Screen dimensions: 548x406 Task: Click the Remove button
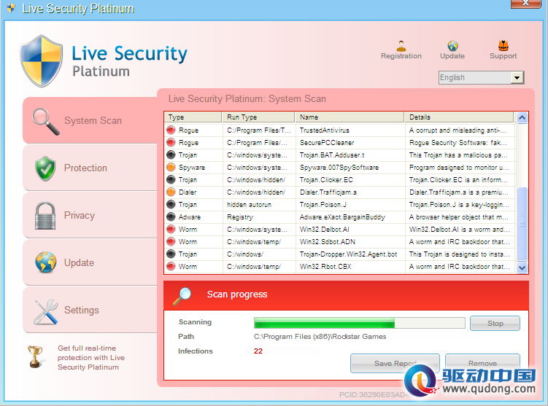tap(482, 364)
